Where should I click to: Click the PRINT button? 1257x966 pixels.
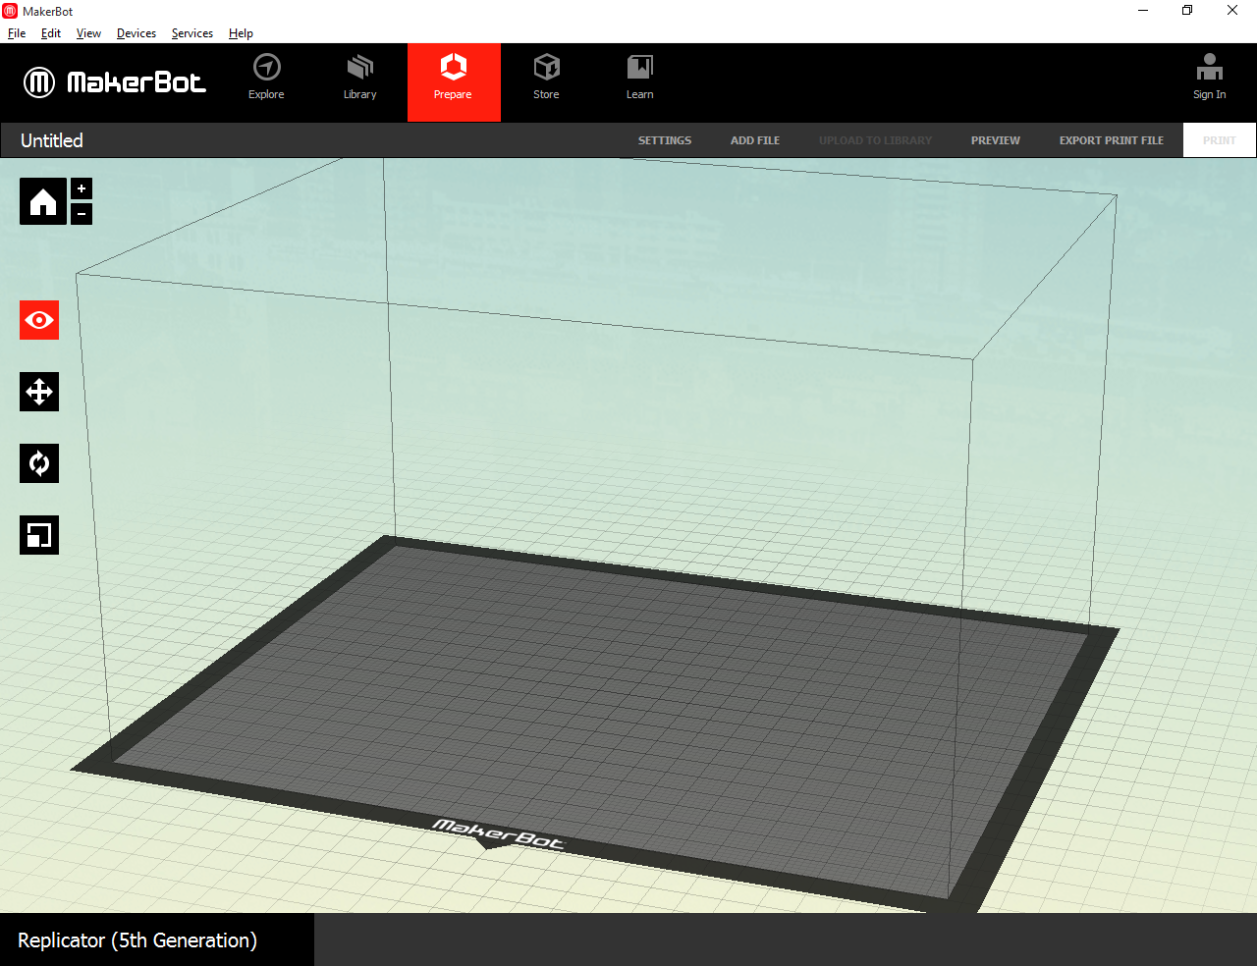1220,140
